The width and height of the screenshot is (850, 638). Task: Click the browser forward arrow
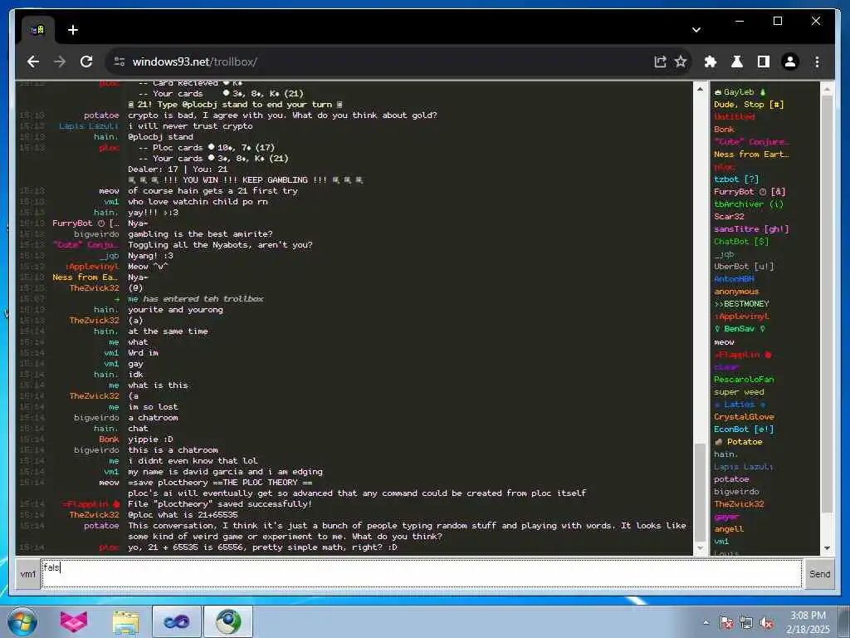tap(60, 61)
